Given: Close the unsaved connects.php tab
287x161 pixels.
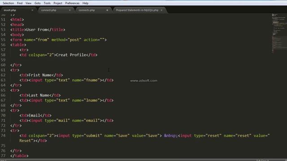Looking at the screenshot, I should click(x=107, y=10).
